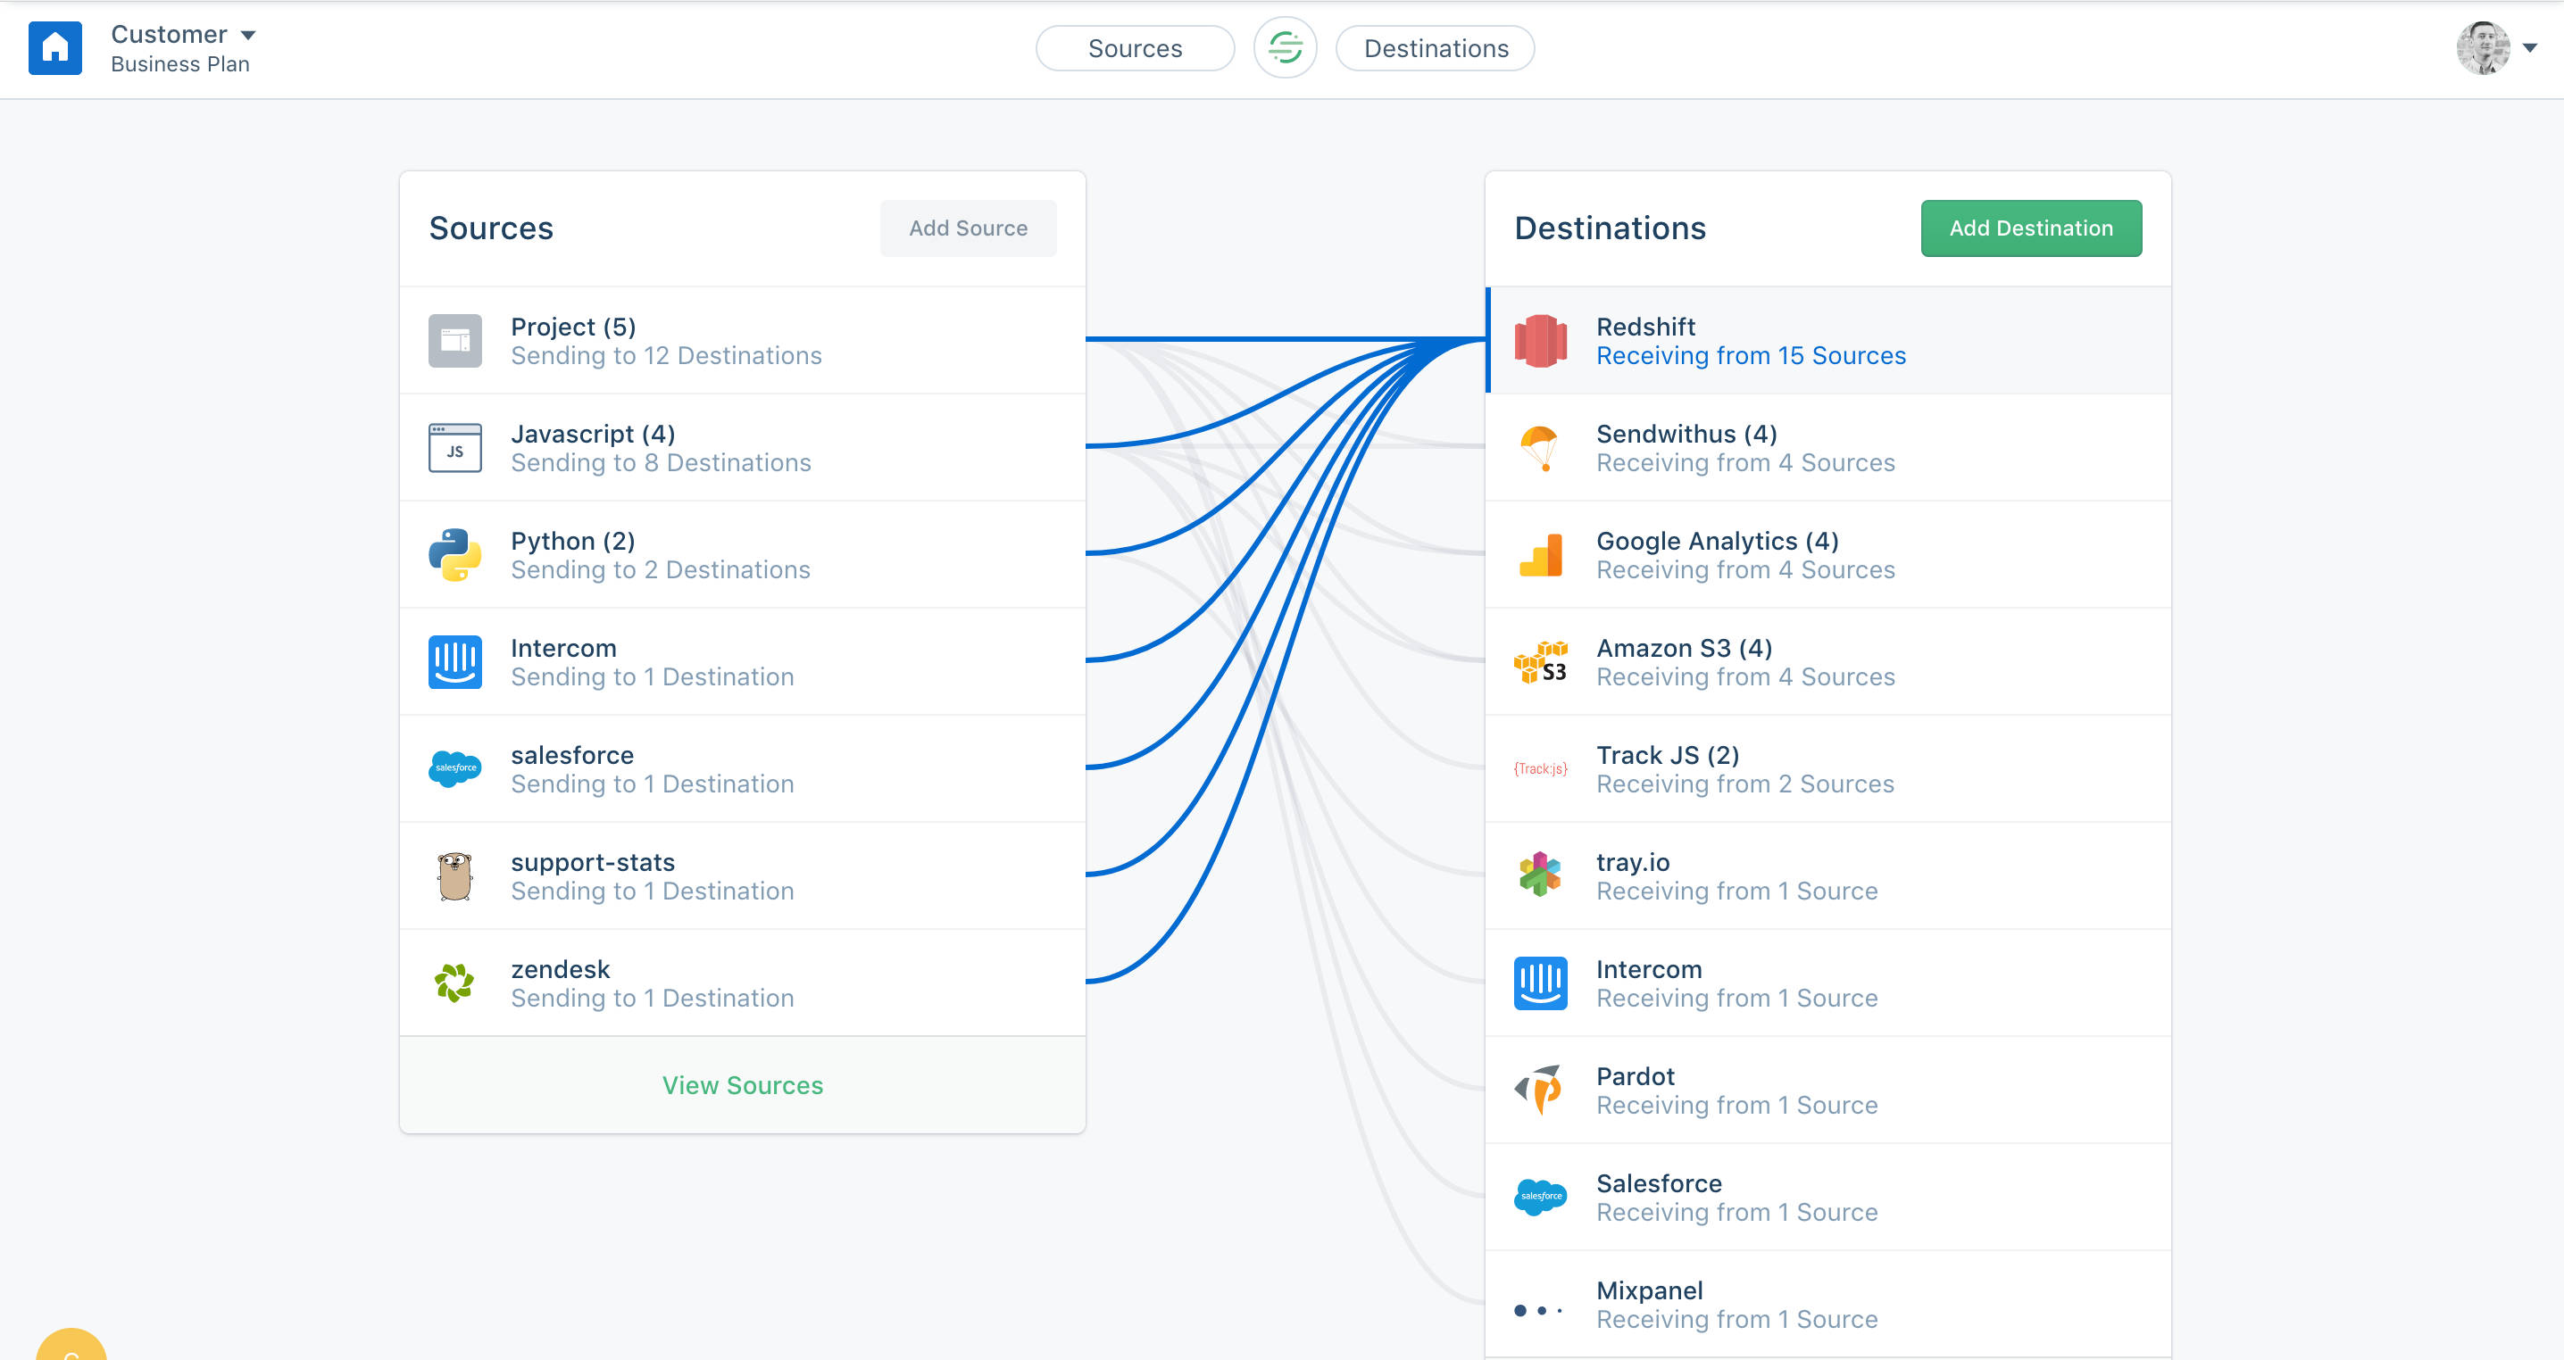Select the tray.io destination icon

1541,875
